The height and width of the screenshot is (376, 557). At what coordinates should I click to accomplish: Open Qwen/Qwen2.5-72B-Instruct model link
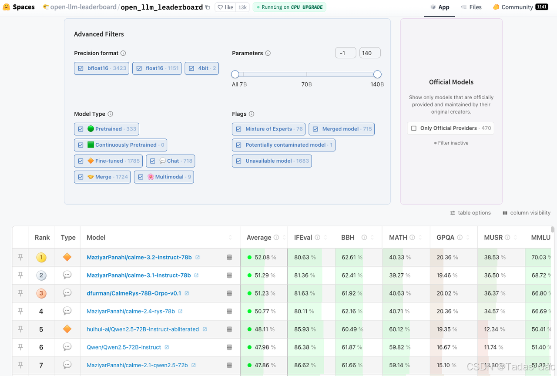click(x=124, y=347)
